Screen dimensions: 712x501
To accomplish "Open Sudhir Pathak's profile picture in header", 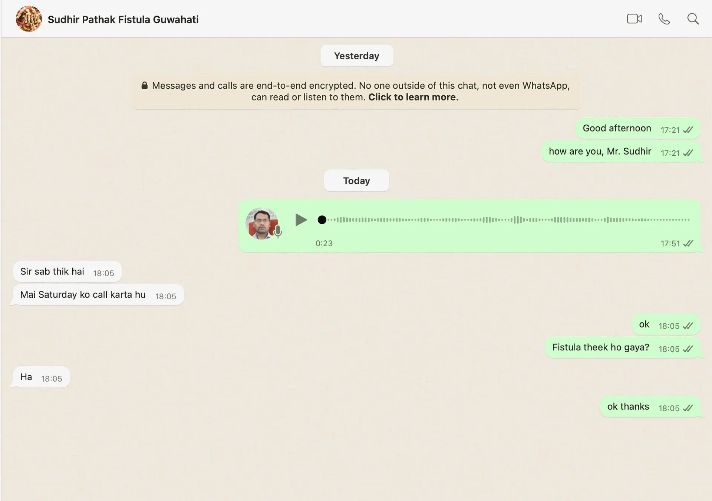I will (29, 19).
